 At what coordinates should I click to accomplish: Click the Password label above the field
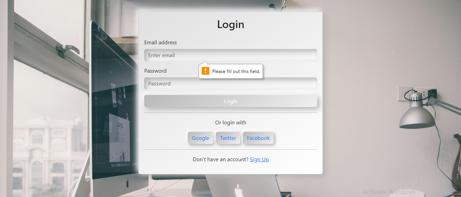click(x=155, y=71)
